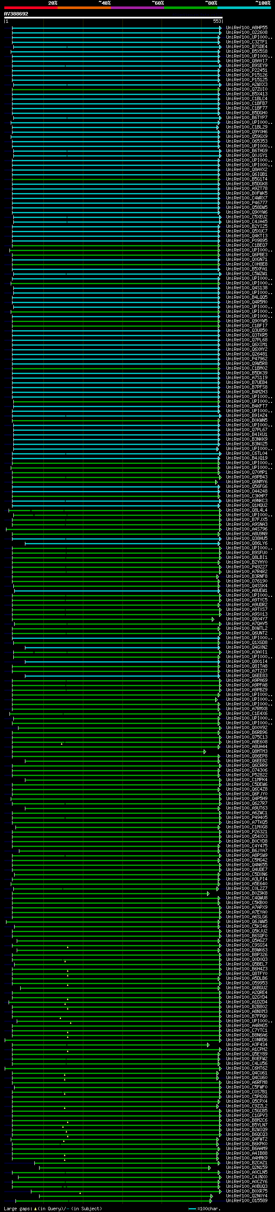Viewport: 275px width, 1212px height.
Task: Open hit UniRef100_B5X5S8
Action: click(x=247, y=51)
